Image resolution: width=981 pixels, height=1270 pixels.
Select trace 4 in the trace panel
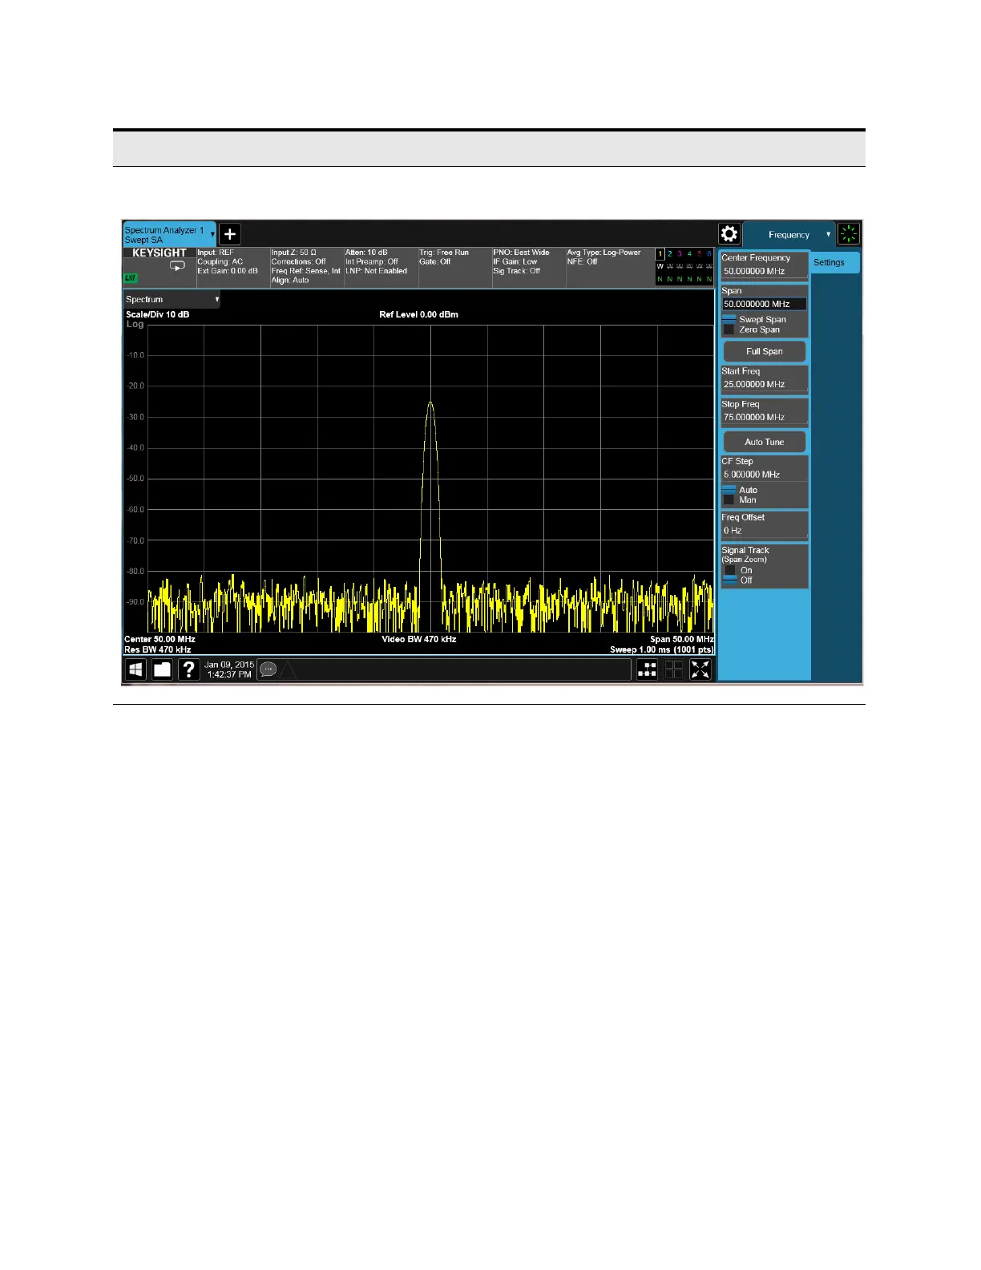(x=689, y=254)
